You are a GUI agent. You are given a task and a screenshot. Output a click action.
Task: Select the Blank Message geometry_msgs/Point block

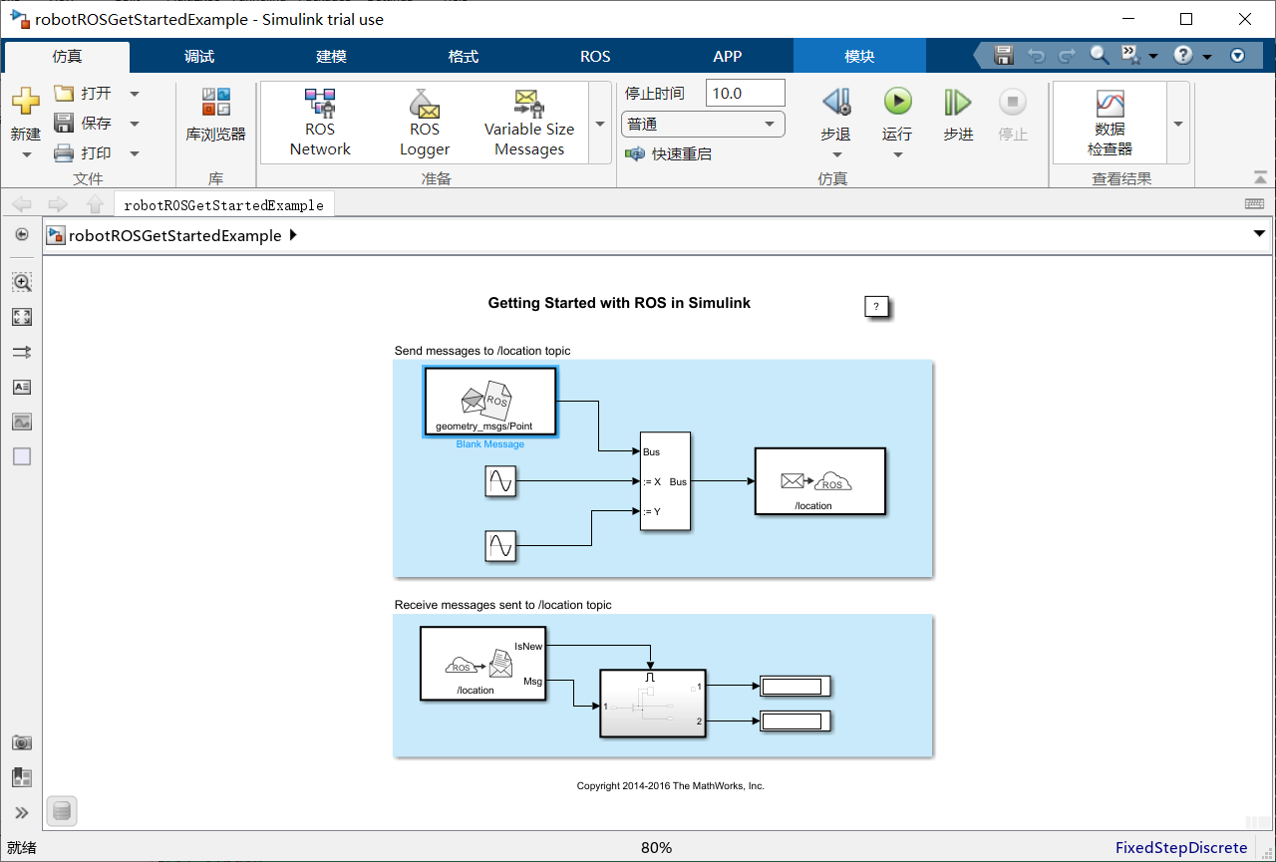490,401
